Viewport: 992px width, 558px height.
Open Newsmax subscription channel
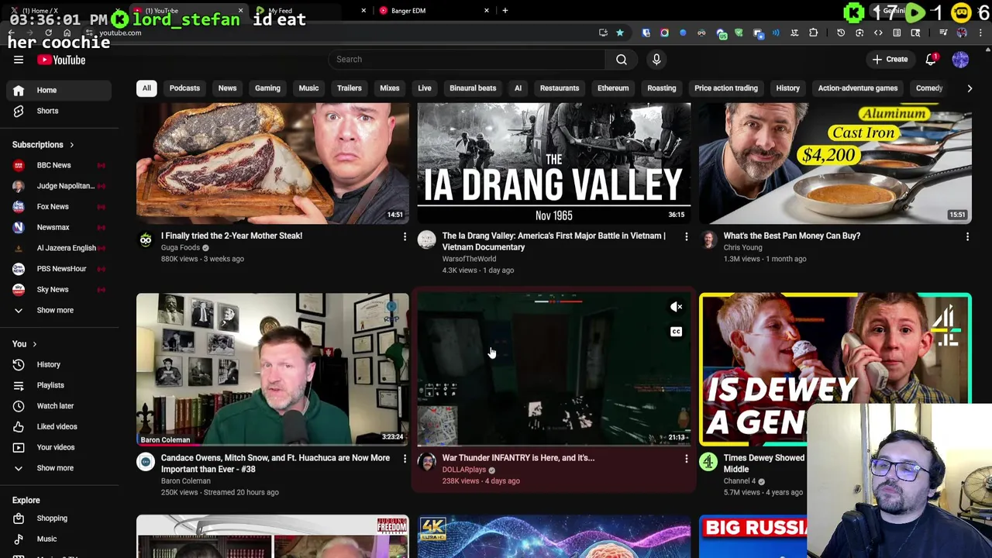[59, 227]
